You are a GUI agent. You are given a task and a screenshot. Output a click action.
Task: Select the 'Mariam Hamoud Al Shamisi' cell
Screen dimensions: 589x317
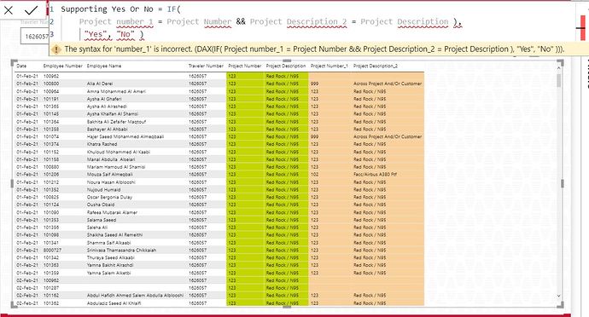(x=116, y=167)
